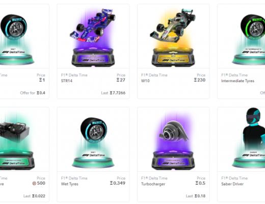Screen dimensions: 265x204
Task: Click the 0.5 ETH Turbocharger price
Action: [200, 183]
